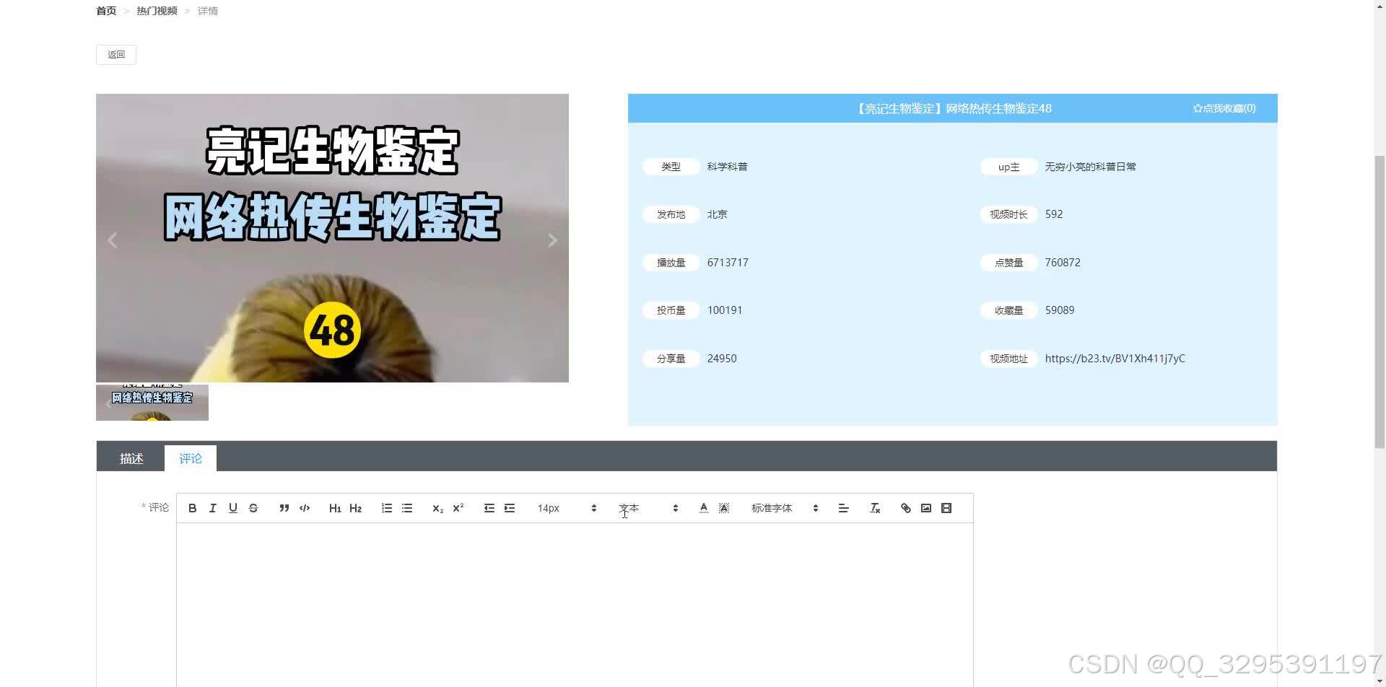Apply Heading 2 style
Image resolution: width=1386 pixels, height=687 pixels.
coord(355,508)
